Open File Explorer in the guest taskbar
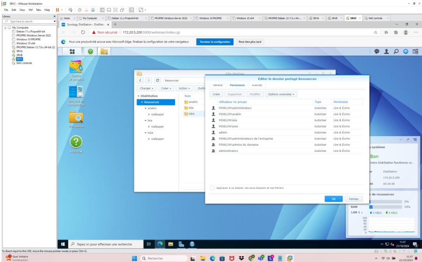The width and height of the screenshot is (422, 262). 171,244
